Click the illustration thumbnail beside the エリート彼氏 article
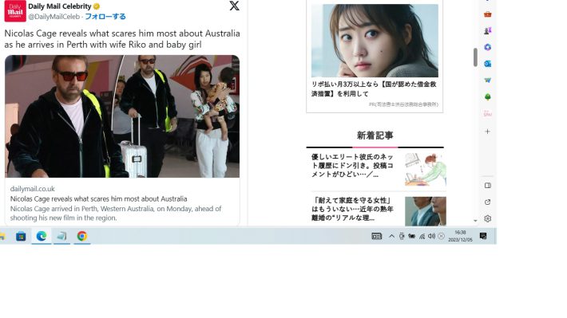 click(x=425, y=169)
